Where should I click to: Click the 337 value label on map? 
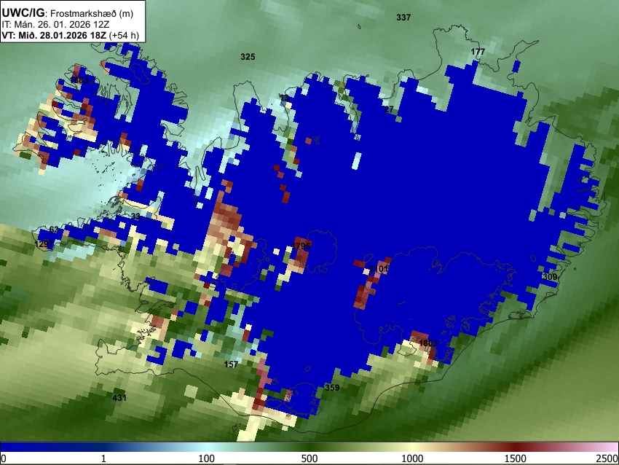(403, 17)
